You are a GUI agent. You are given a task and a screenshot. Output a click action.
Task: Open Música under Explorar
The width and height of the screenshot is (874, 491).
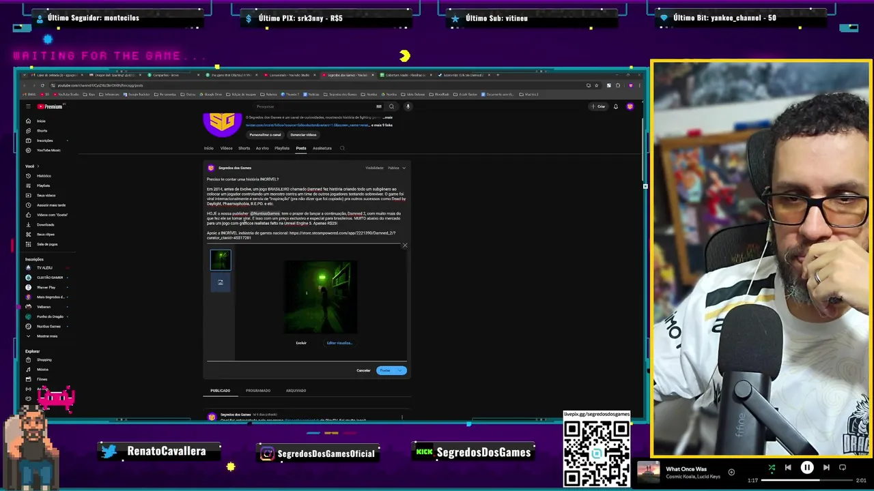[x=42, y=370]
